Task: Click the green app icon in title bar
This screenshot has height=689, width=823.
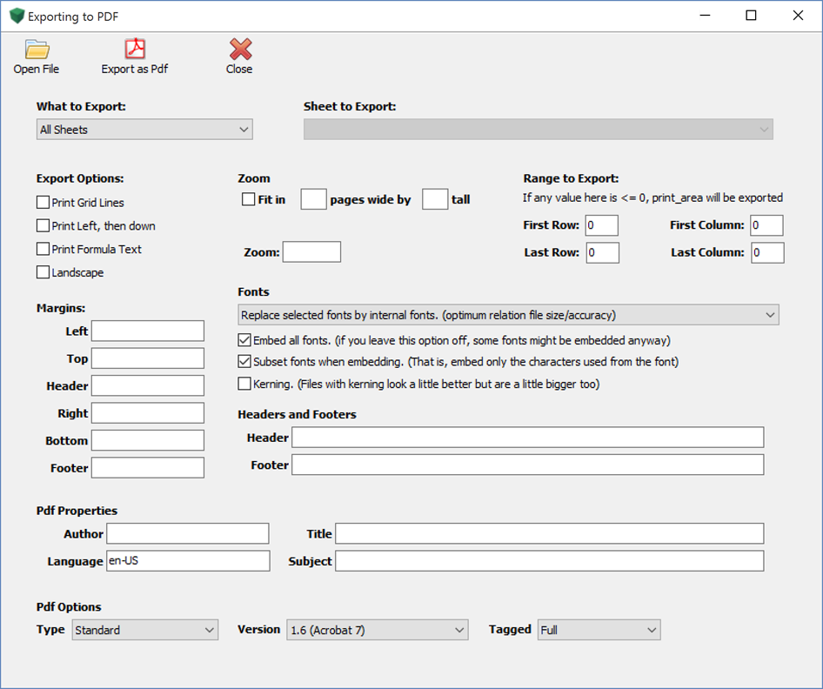Action: pos(17,16)
